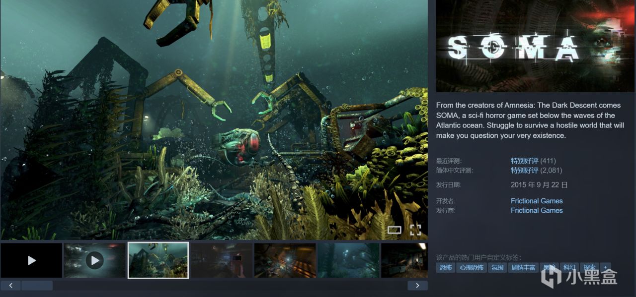Click the 开发者 label

click(x=445, y=201)
